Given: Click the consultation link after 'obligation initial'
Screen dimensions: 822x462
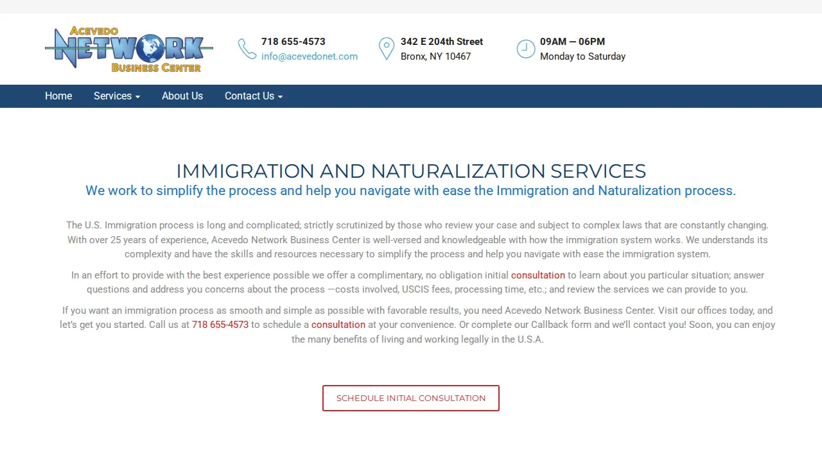Looking at the screenshot, I should [x=538, y=275].
